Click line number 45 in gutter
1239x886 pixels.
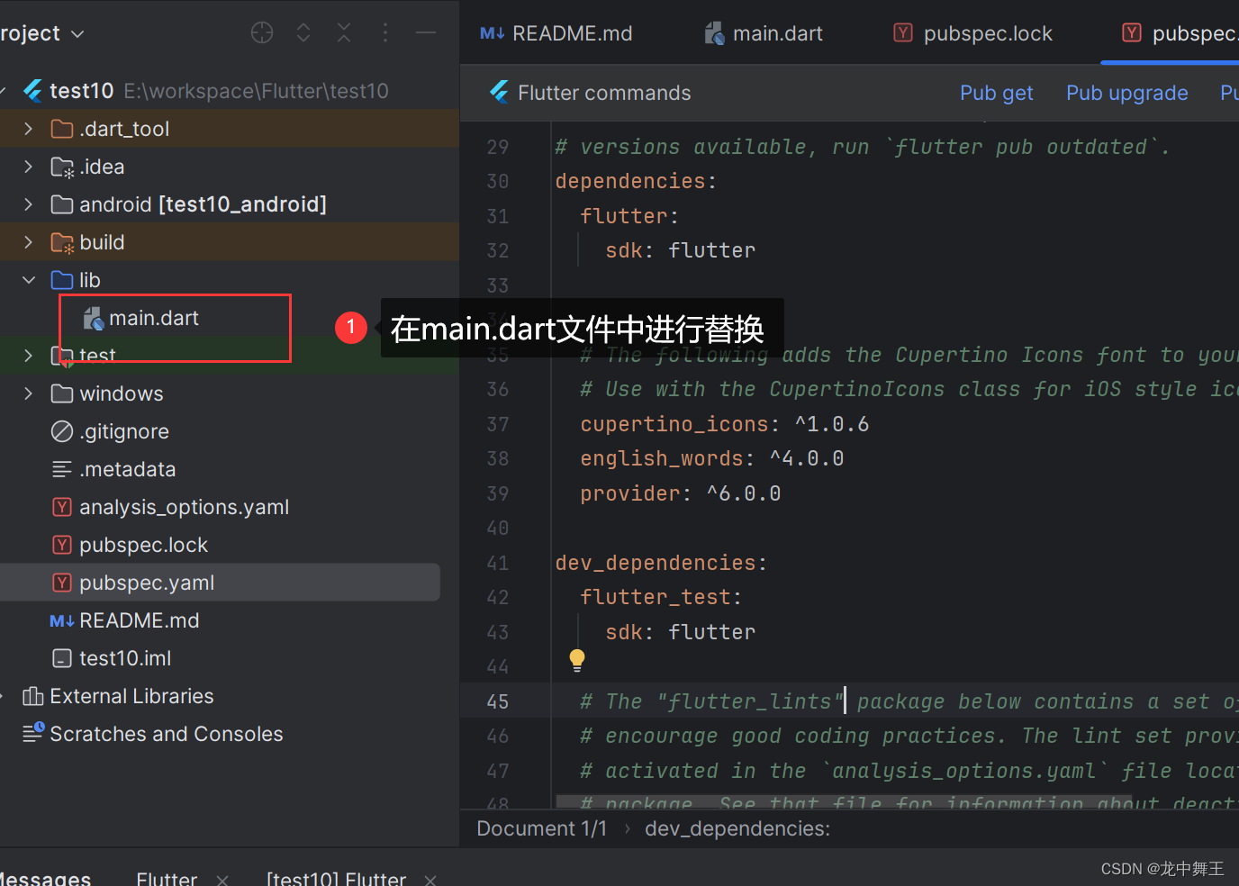coord(497,701)
